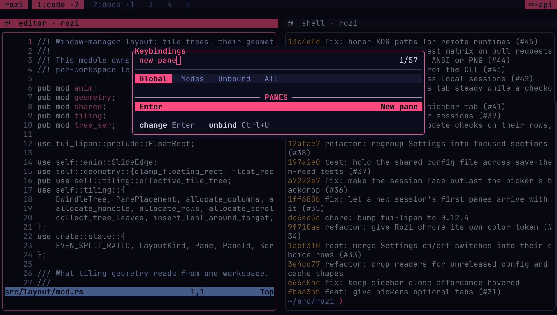Click commit hash 13c4efd

pos(304,42)
